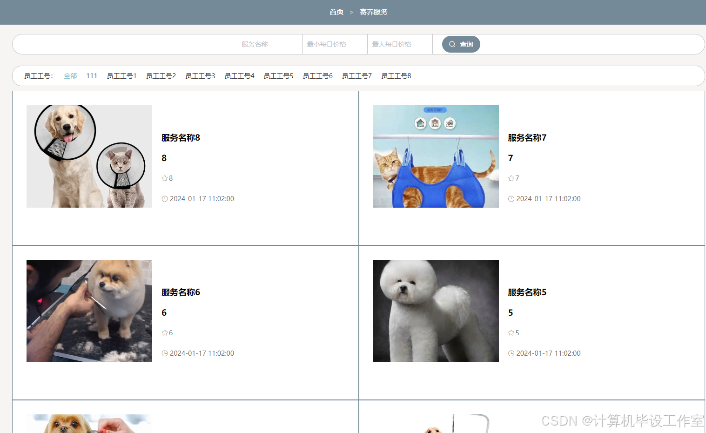
Task: Focus the 最大每日价格 input field
Action: [x=400, y=44]
